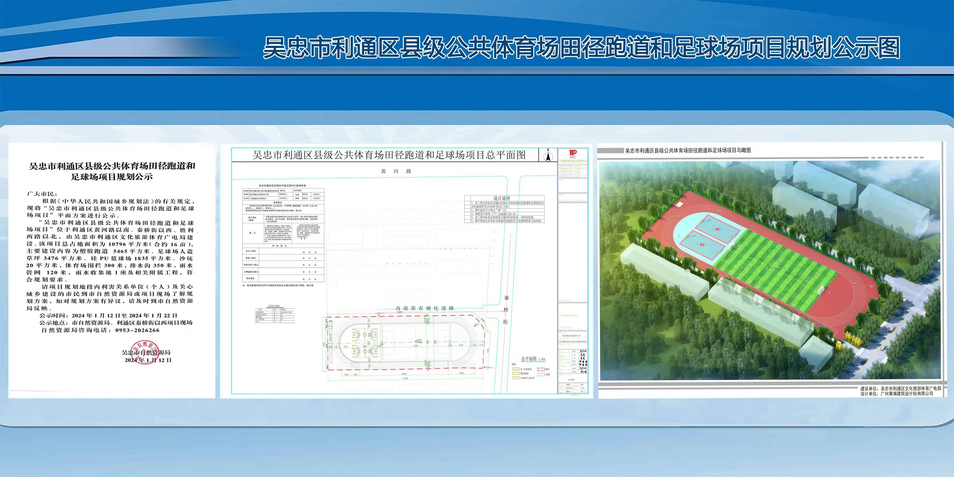
Task: Click the 内部原有硬化道路 label
Action: (x=425, y=308)
